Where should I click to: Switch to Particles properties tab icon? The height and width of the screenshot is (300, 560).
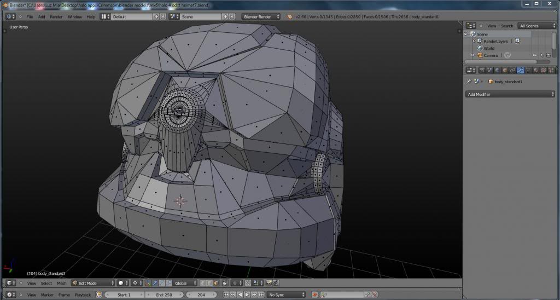551,70
